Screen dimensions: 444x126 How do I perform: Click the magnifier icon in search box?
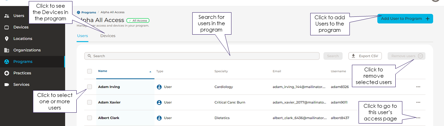(90, 56)
